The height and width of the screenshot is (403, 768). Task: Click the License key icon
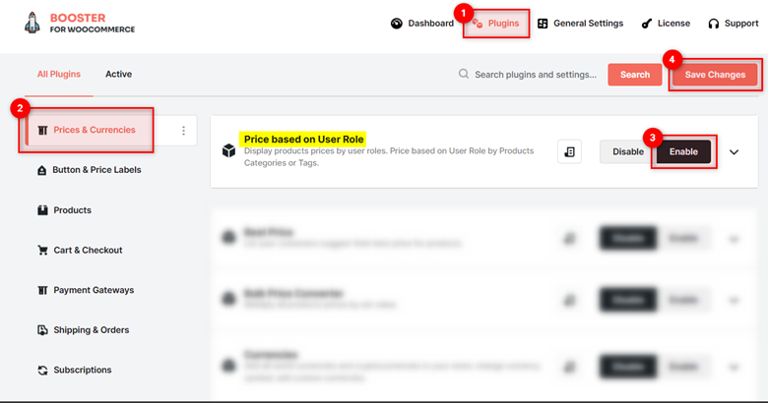pyautogui.click(x=647, y=24)
